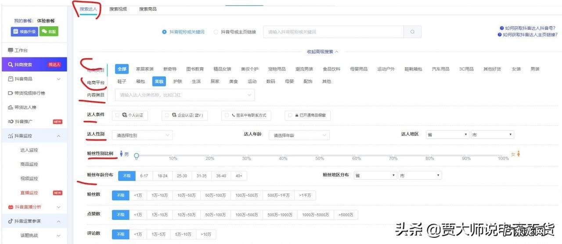Click the search magnifier icon button
The height and width of the screenshot is (244, 562).
412,32
